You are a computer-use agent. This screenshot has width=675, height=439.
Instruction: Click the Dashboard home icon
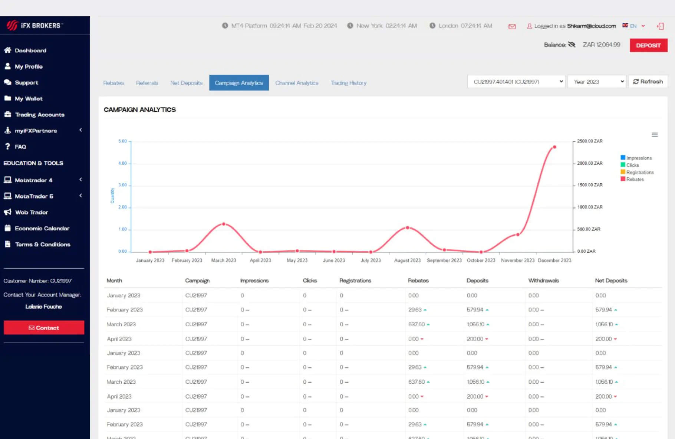pos(7,50)
